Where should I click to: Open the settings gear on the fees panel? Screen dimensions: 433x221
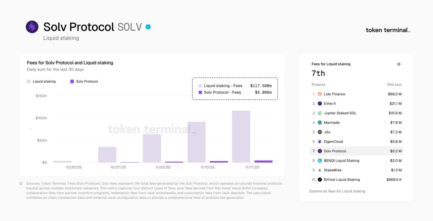tap(399, 64)
